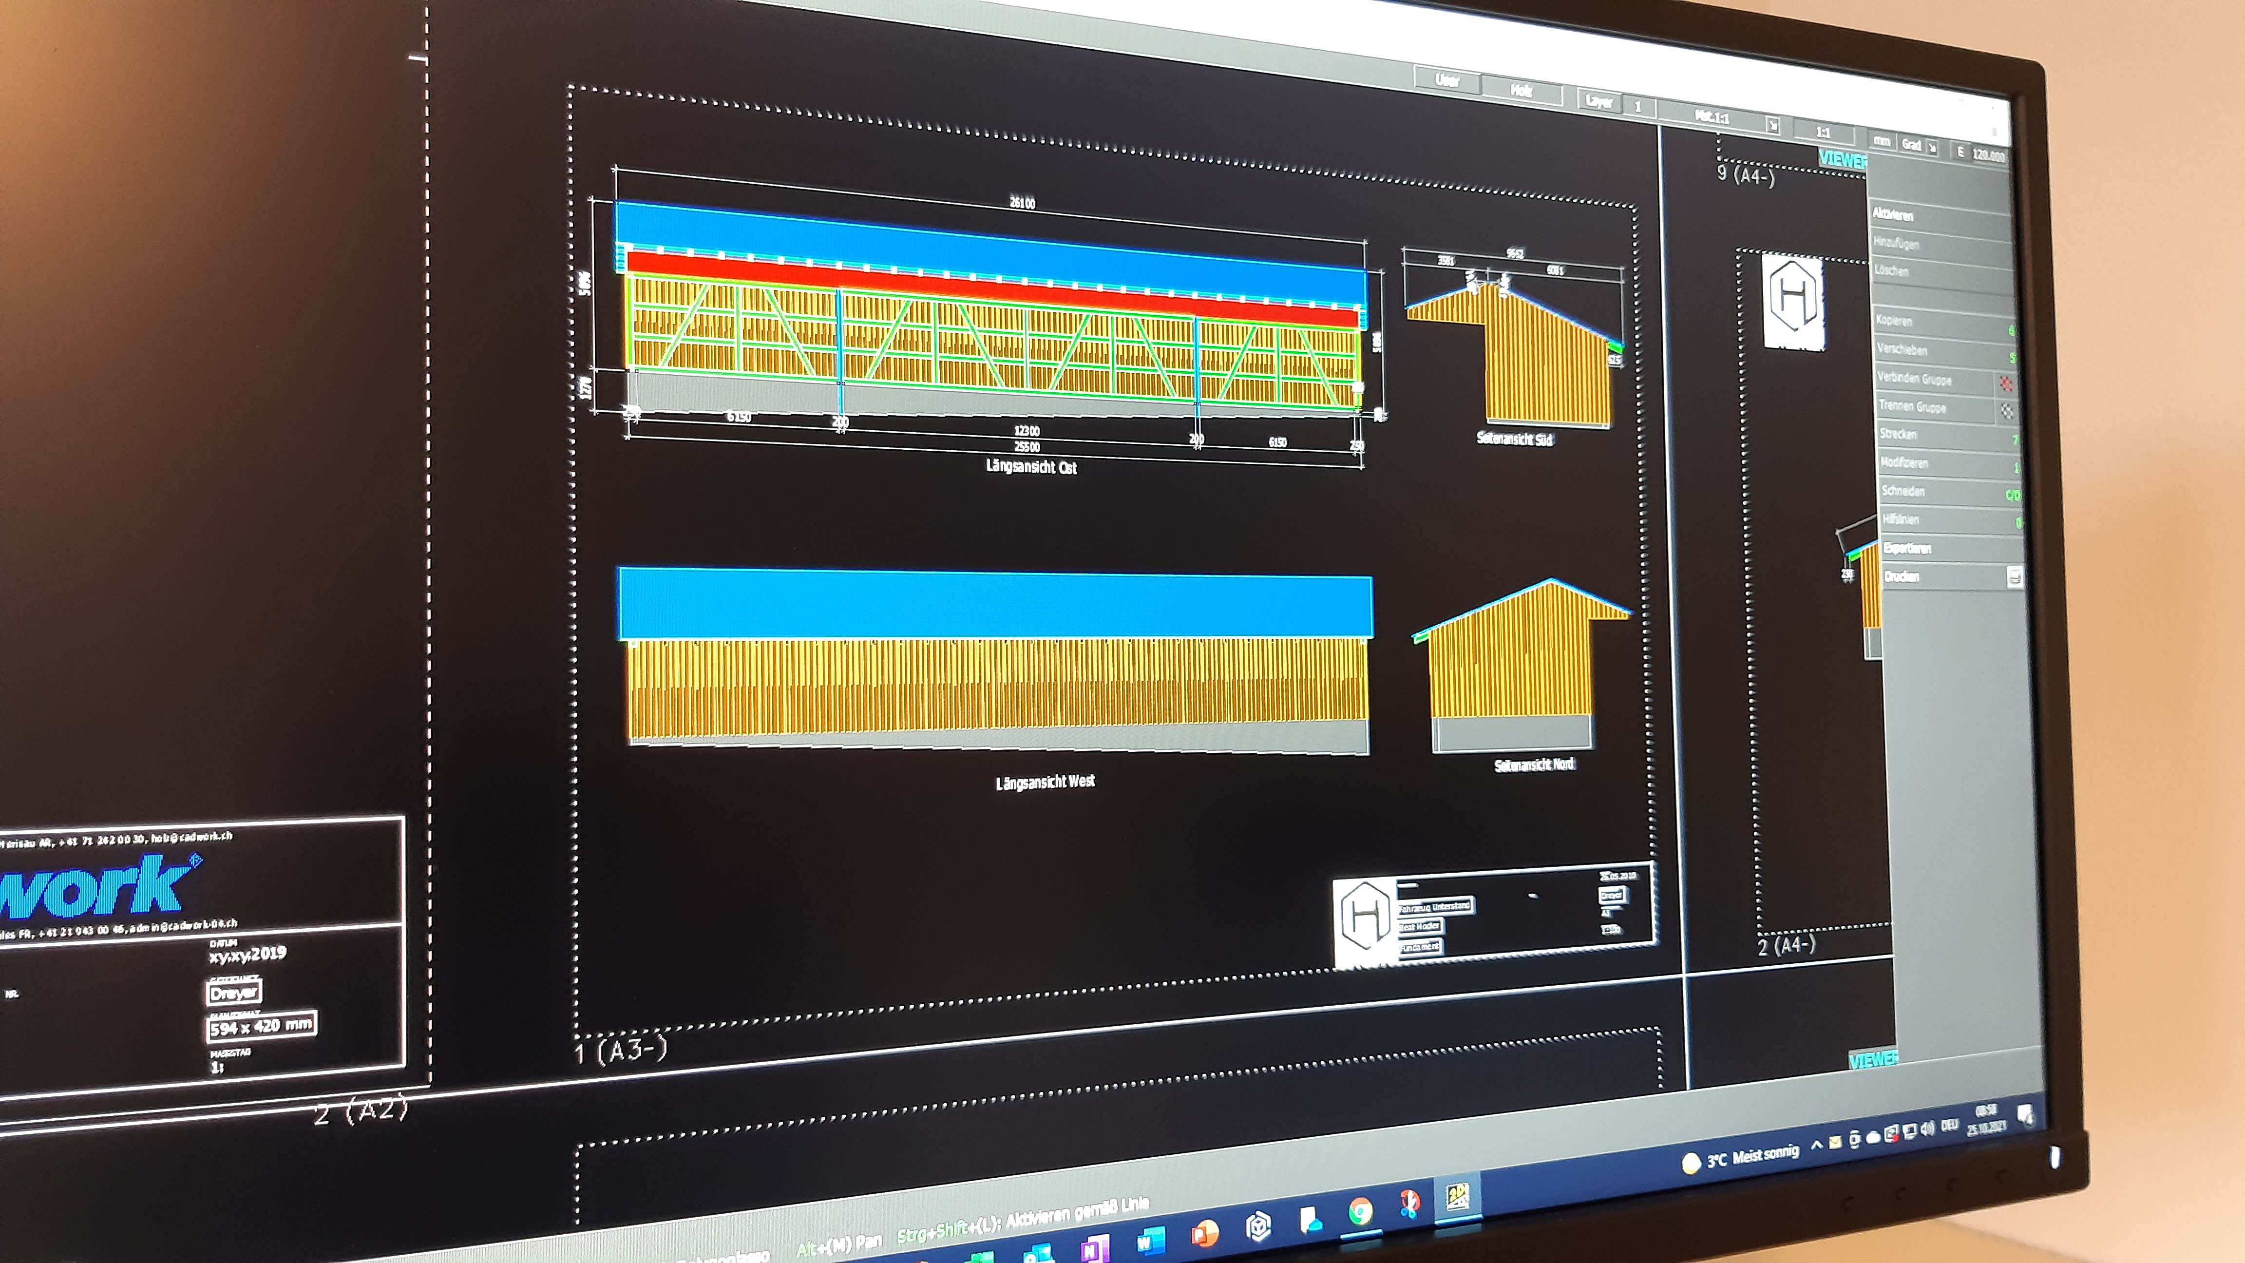Click the OneDrive cloud tray icon
Viewport: 2245px width, 1263px height.
tap(1874, 1137)
